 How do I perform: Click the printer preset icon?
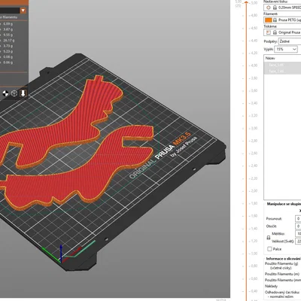coord(269,32)
